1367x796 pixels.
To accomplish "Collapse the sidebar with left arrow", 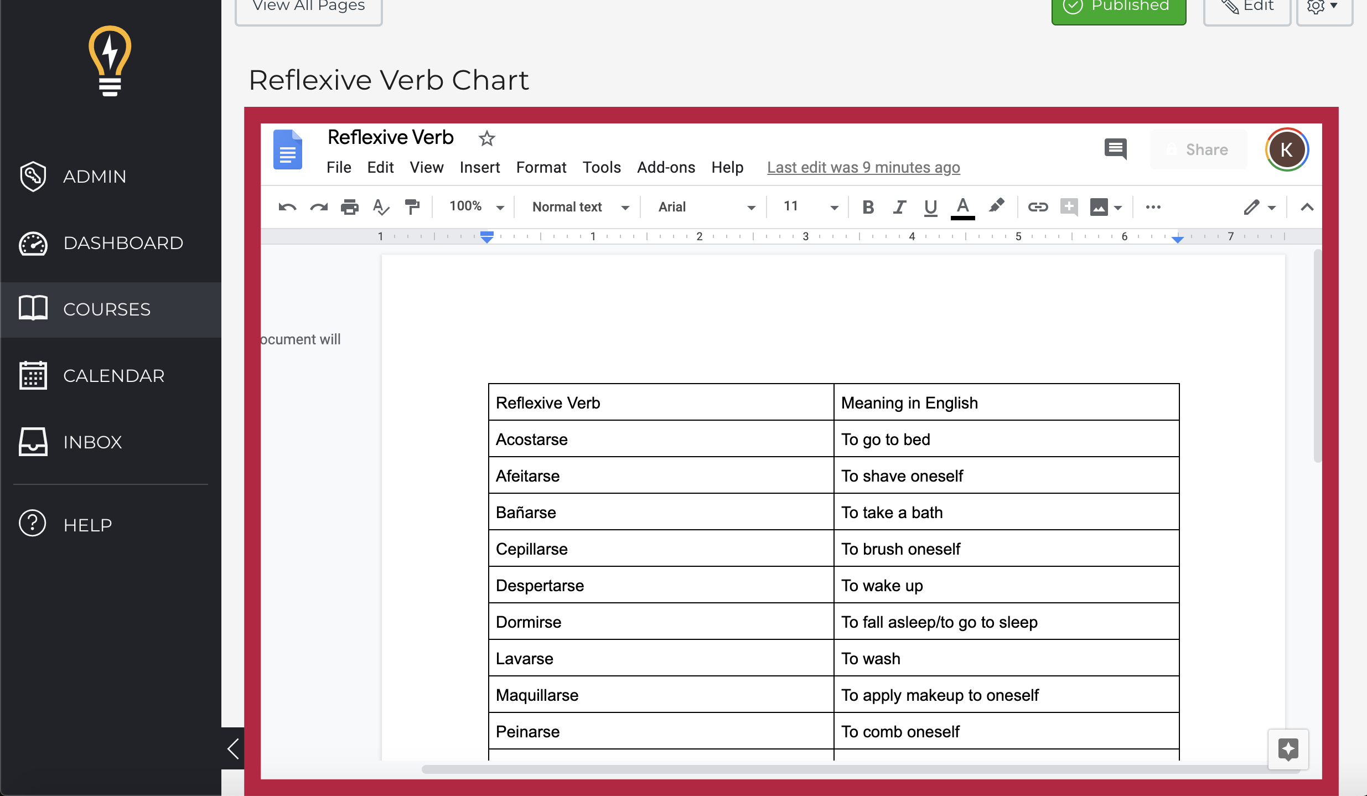I will pyautogui.click(x=233, y=748).
